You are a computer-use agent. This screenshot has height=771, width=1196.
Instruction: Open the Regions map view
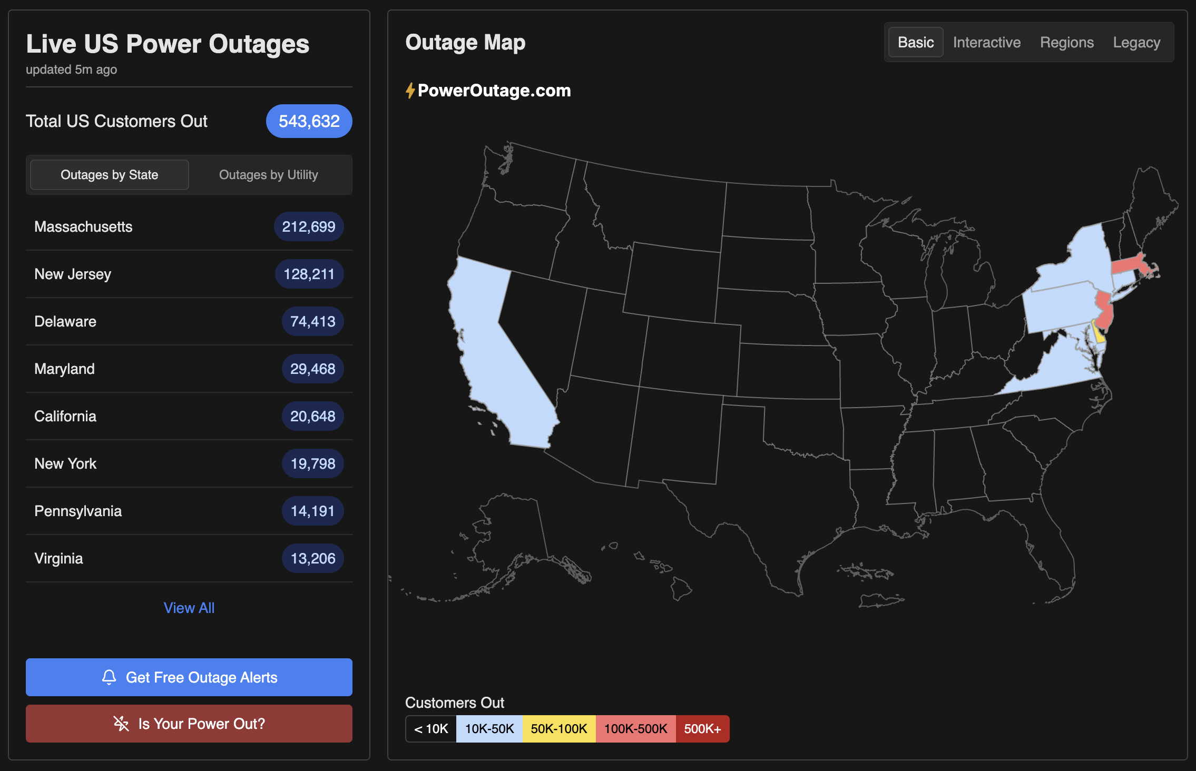(1067, 42)
